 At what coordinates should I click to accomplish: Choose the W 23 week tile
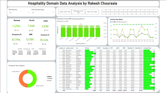coord(121,12)
